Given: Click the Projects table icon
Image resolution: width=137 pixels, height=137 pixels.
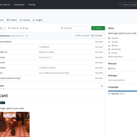Looking at the screenshot, I should point(8,20).
